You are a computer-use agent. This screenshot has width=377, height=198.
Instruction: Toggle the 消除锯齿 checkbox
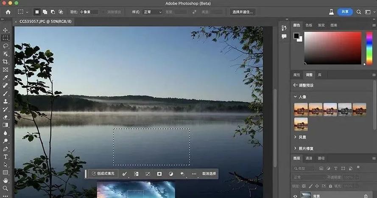click(x=103, y=12)
